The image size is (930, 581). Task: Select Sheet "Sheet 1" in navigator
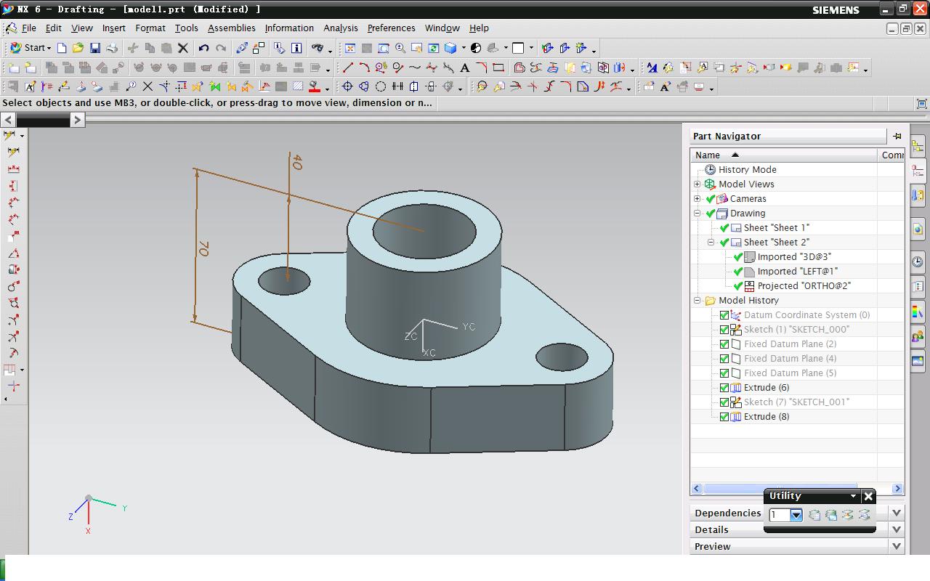coord(776,227)
